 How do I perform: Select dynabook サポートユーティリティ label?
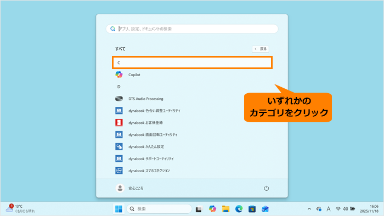pos(151,159)
